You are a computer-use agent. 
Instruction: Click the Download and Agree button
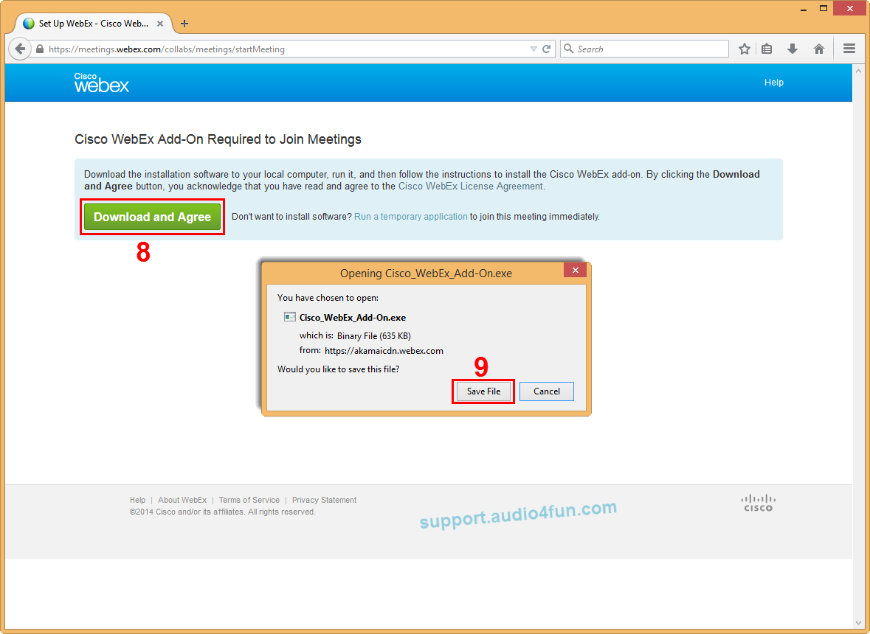click(x=153, y=217)
